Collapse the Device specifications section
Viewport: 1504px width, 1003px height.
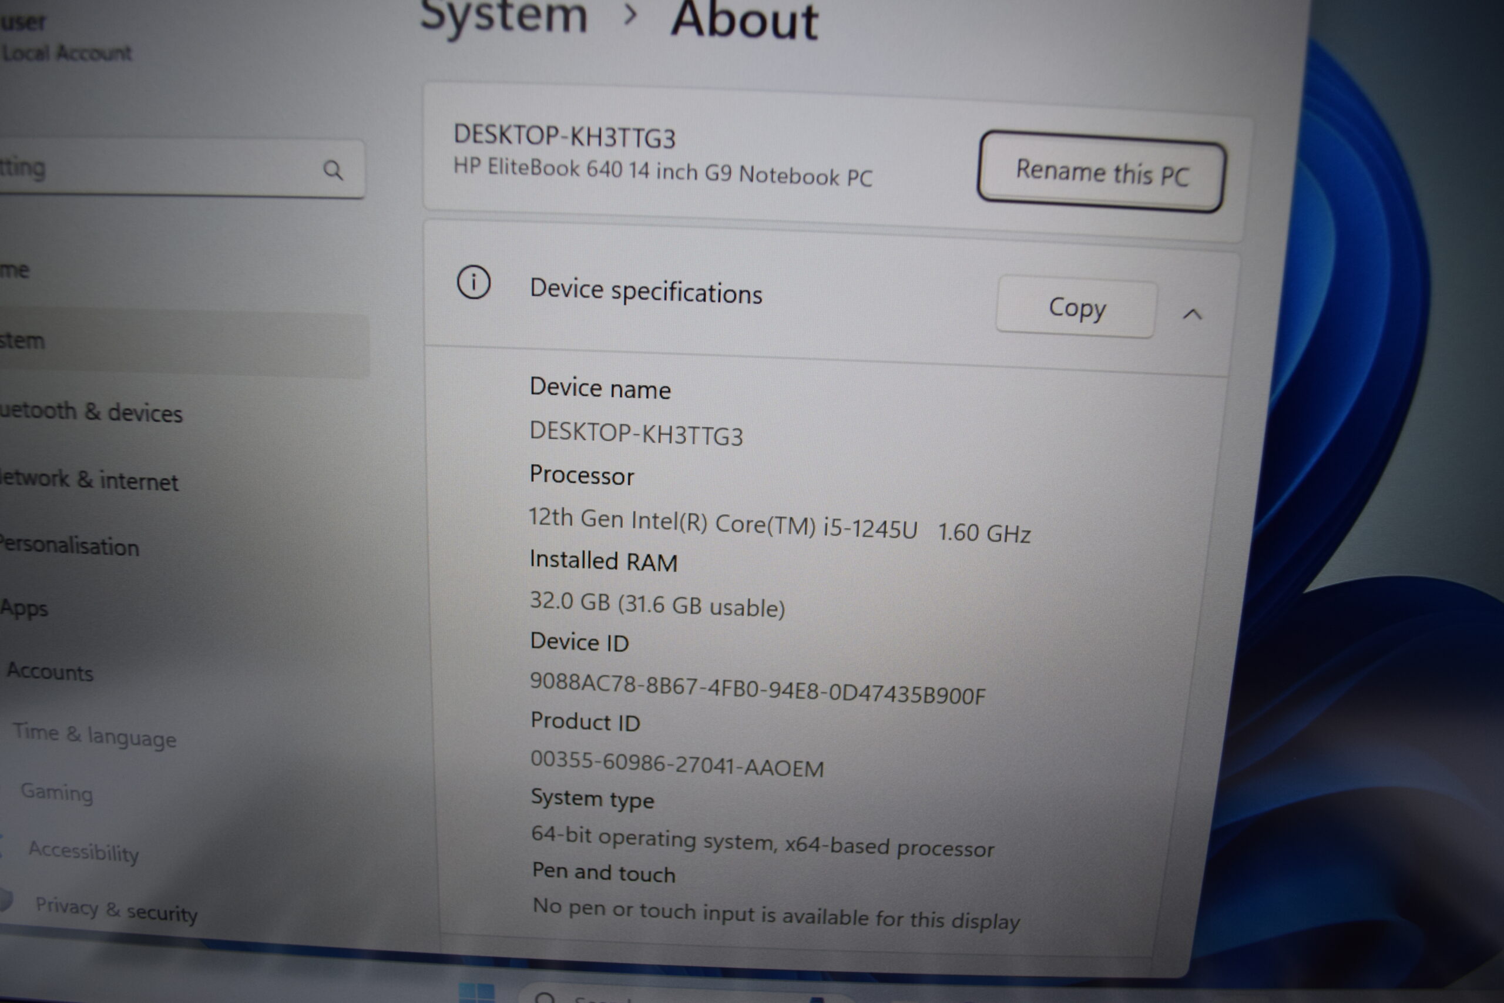tap(1192, 314)
